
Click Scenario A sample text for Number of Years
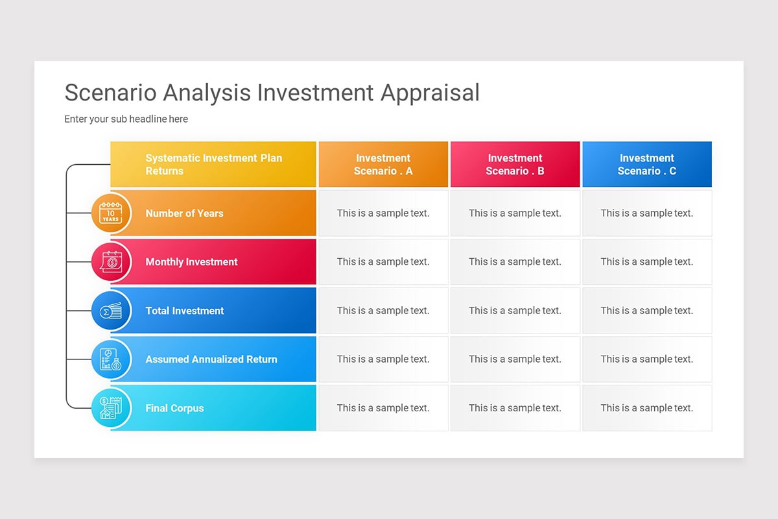click(383, 213)
